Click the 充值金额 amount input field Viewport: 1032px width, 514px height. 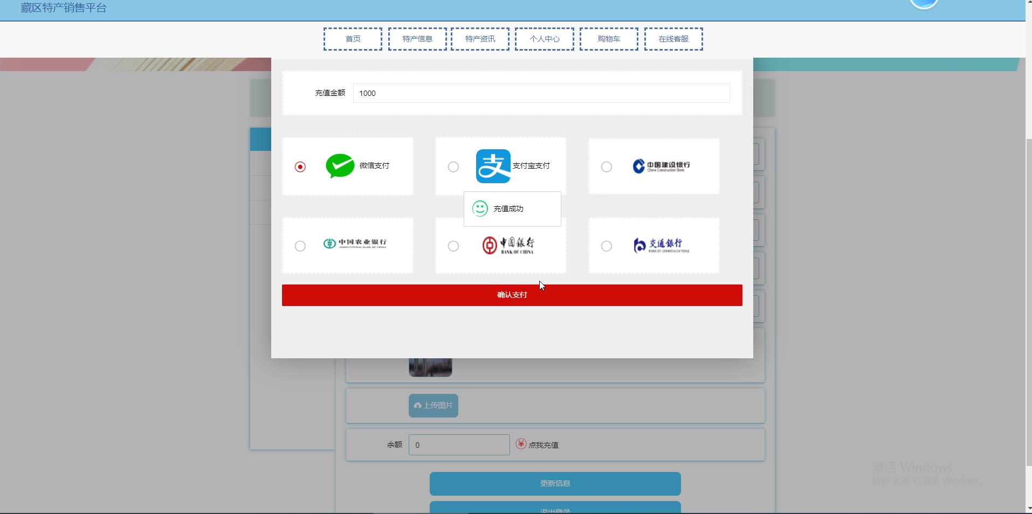(541, 93)
